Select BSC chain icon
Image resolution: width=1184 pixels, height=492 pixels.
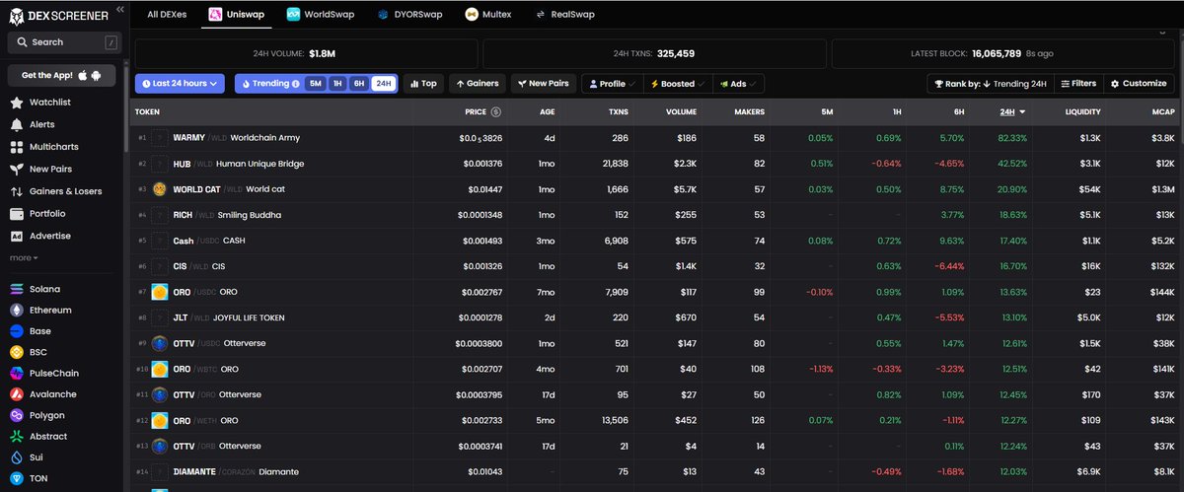[x=17, y=352]
